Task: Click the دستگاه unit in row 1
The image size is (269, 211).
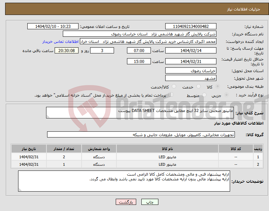Action: [99, 157]
